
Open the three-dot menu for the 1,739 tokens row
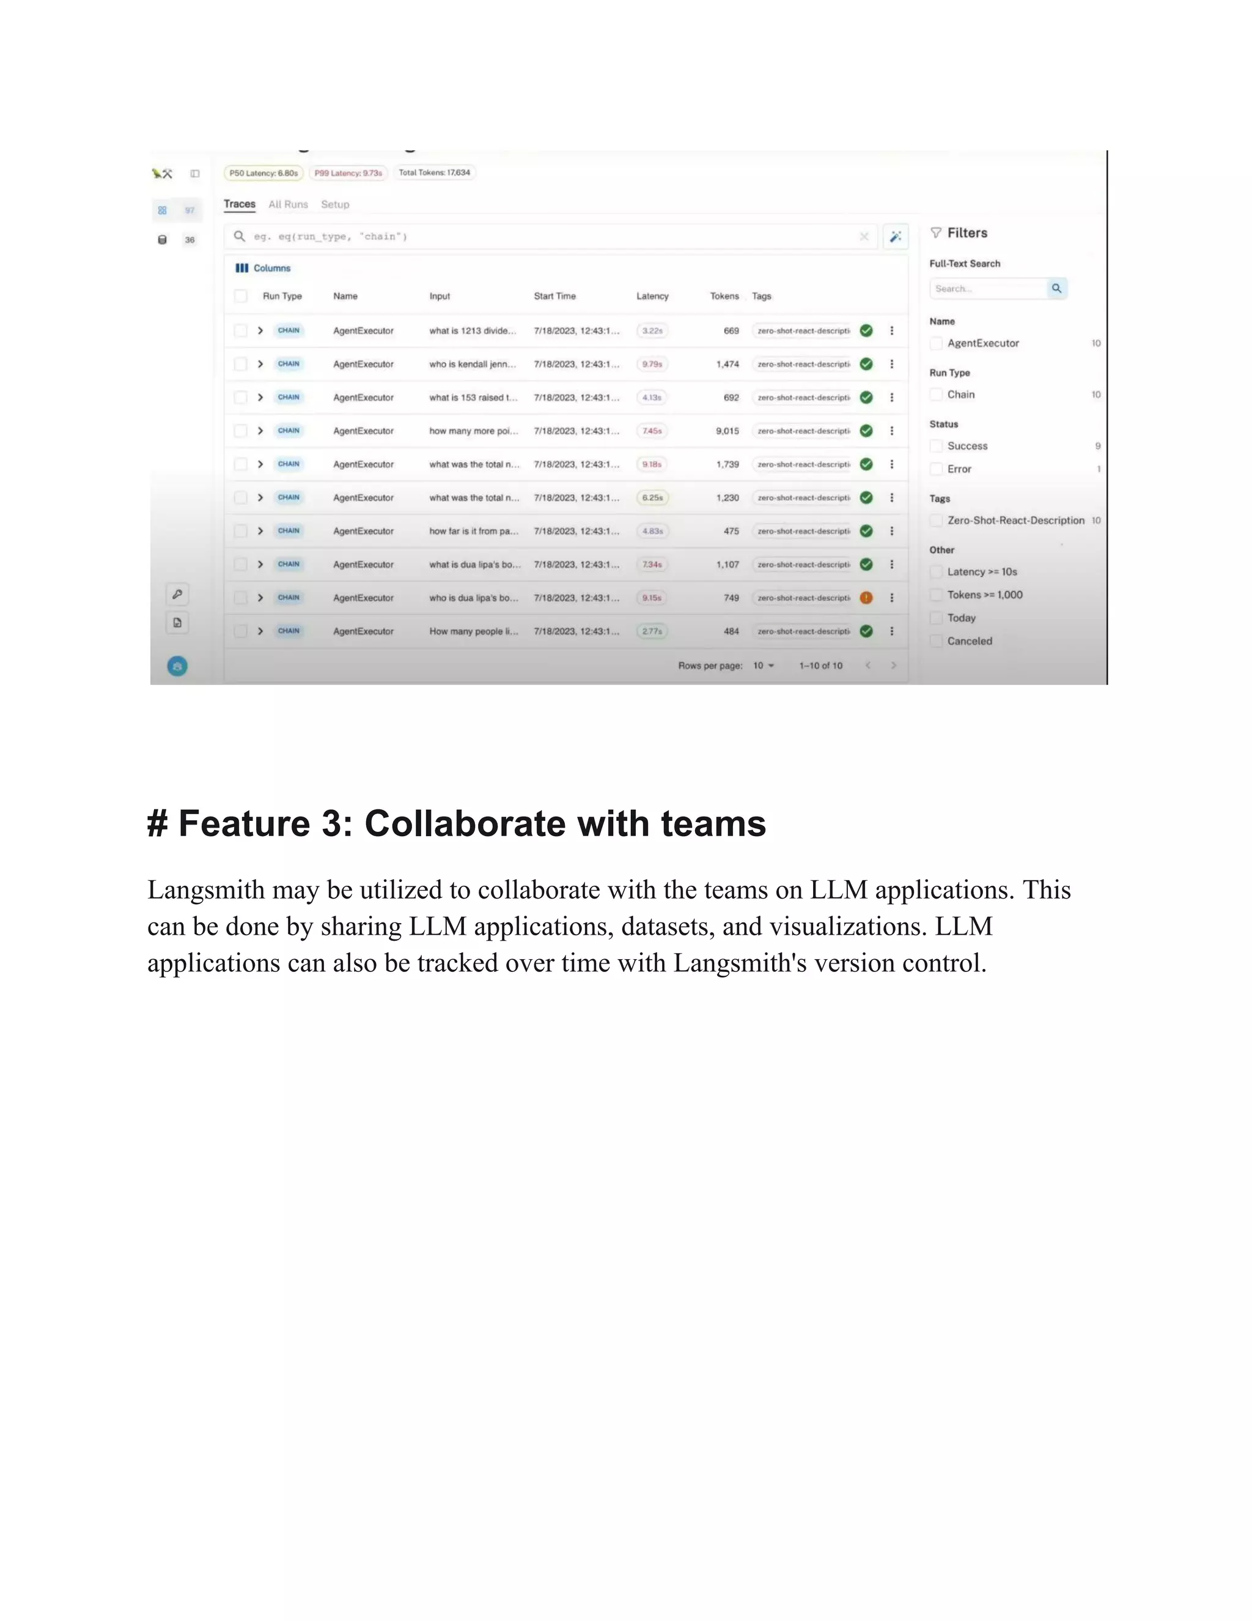pyautogui.click(x=891, y=465)
